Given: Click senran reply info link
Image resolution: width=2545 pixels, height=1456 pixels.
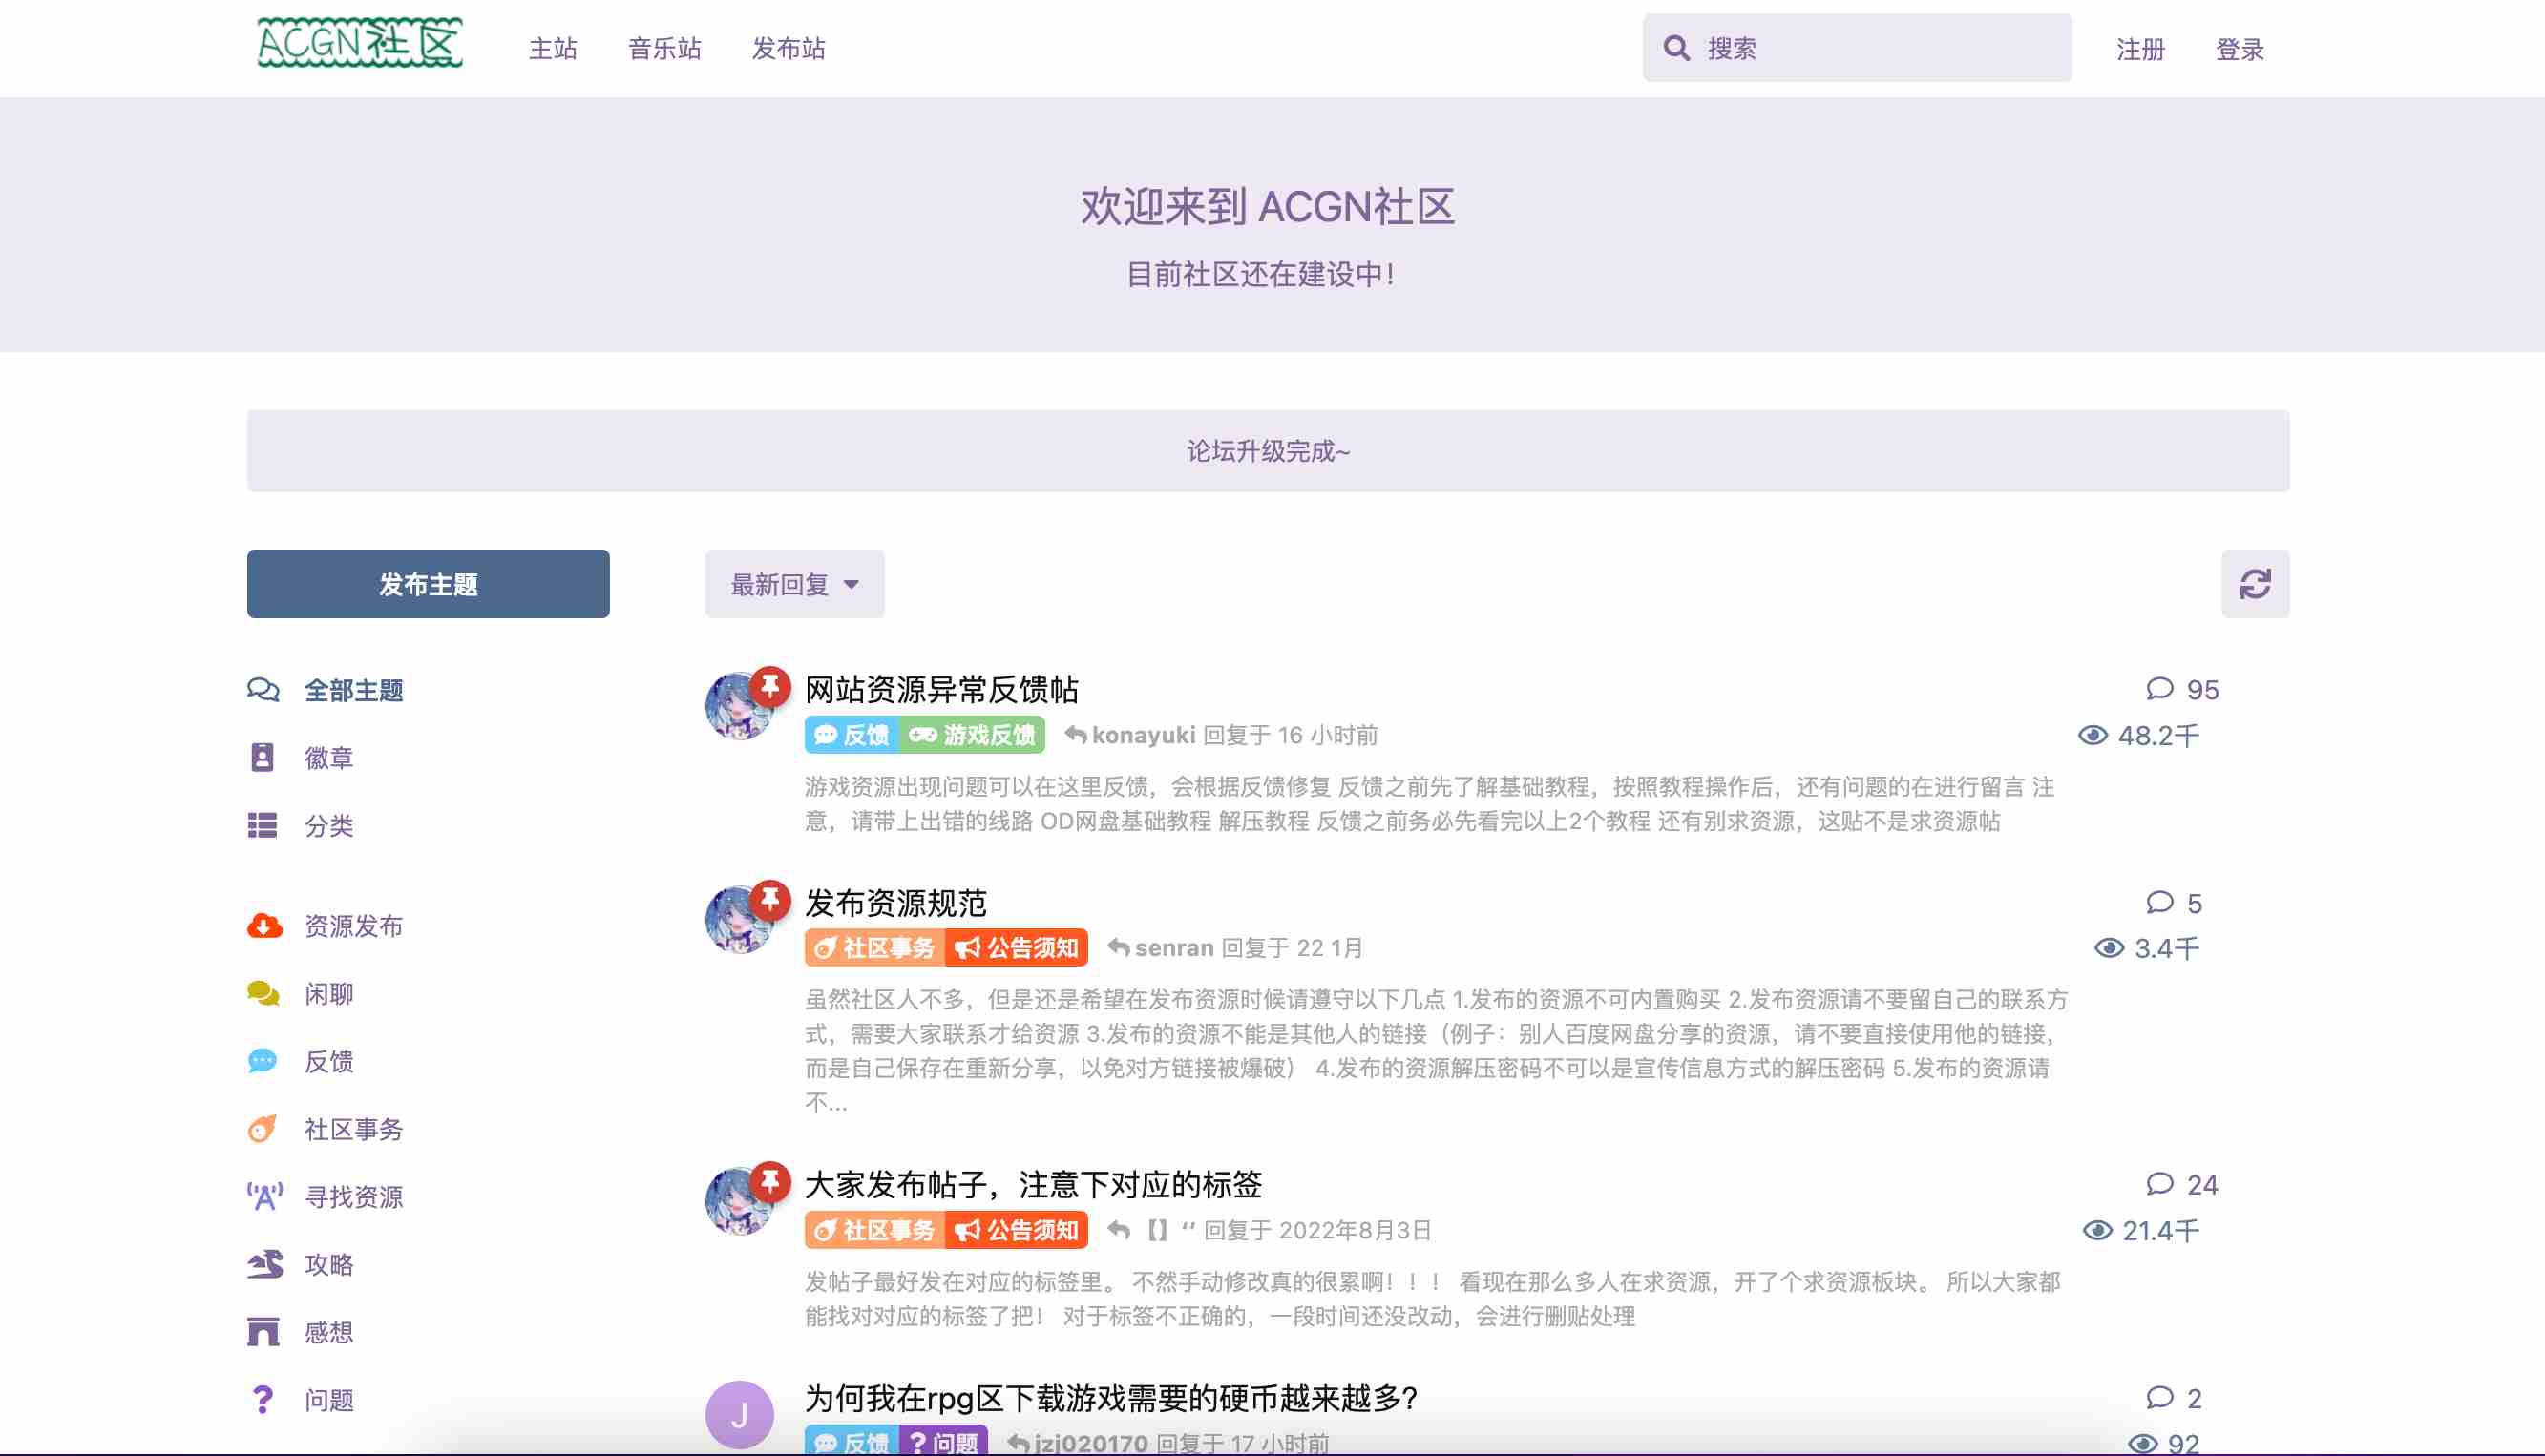Looking at the screenshot, I should click(1234, 948).
